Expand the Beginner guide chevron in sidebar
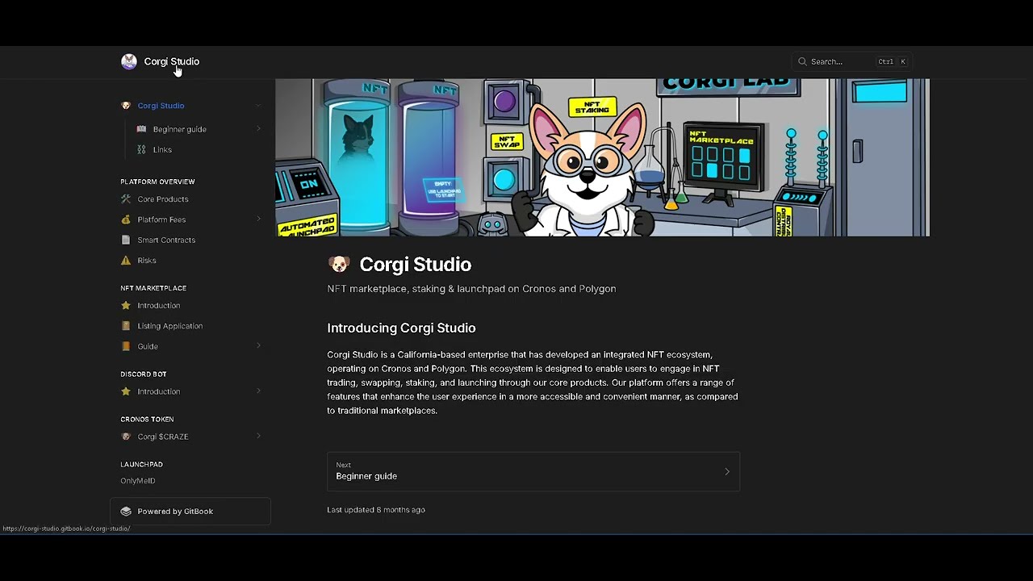 point(258,129)
